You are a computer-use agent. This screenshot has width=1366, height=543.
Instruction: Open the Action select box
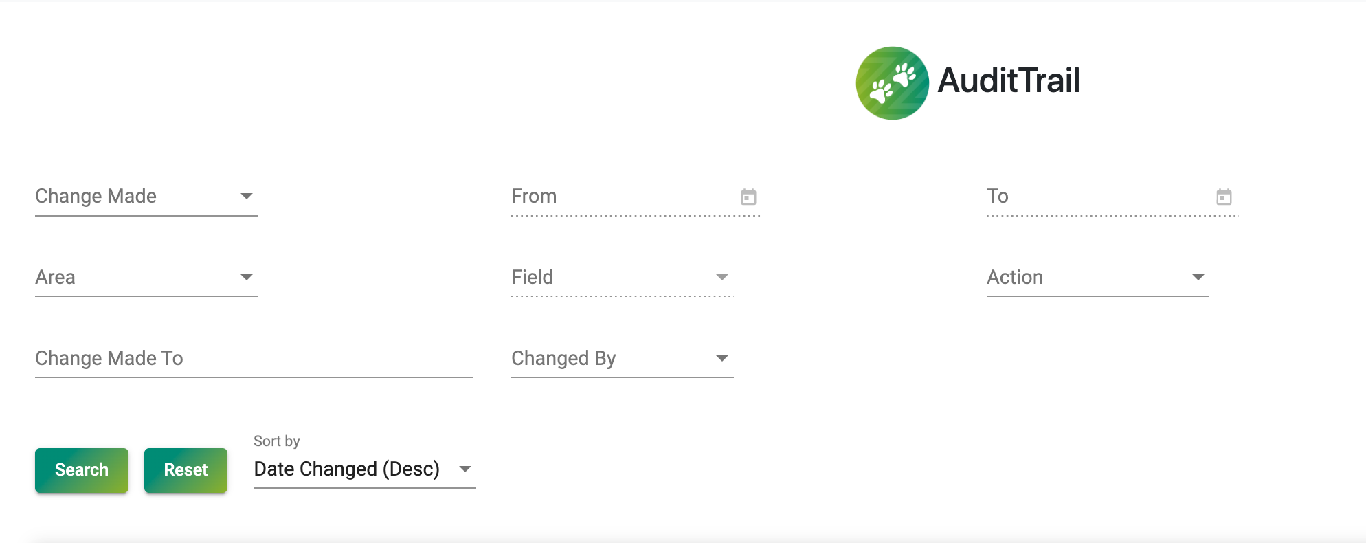[1098, 277]
